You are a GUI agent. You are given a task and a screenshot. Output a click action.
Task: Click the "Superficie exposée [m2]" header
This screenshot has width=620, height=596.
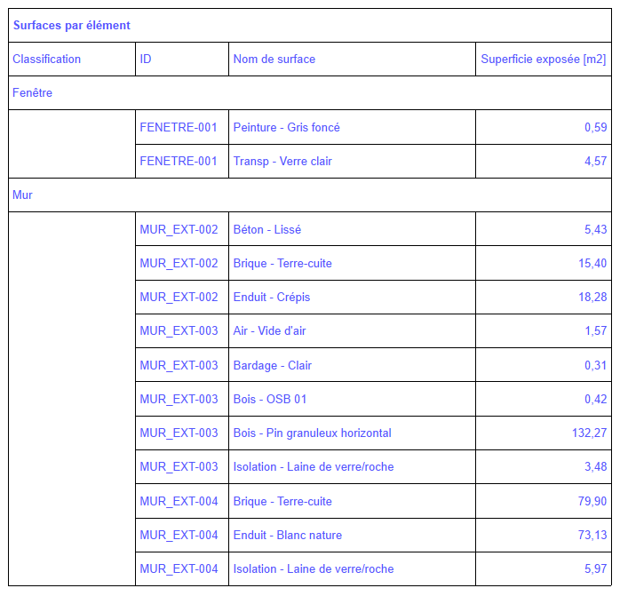click(x=543, y=60)
